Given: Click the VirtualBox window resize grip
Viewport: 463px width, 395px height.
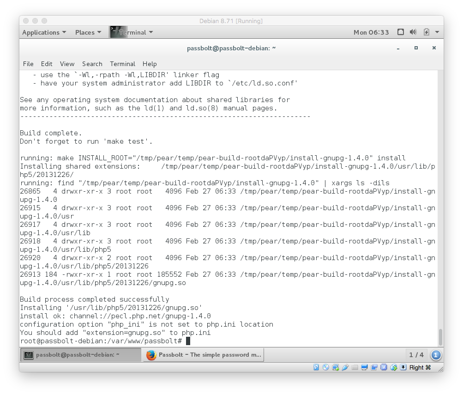Looking at the screenshot, I should coord(440,369).
